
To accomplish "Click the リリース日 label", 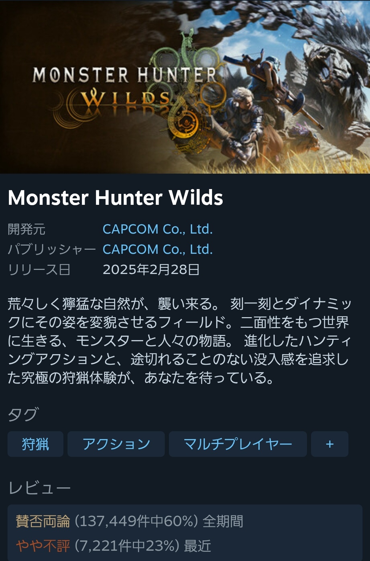I will 39,270.
